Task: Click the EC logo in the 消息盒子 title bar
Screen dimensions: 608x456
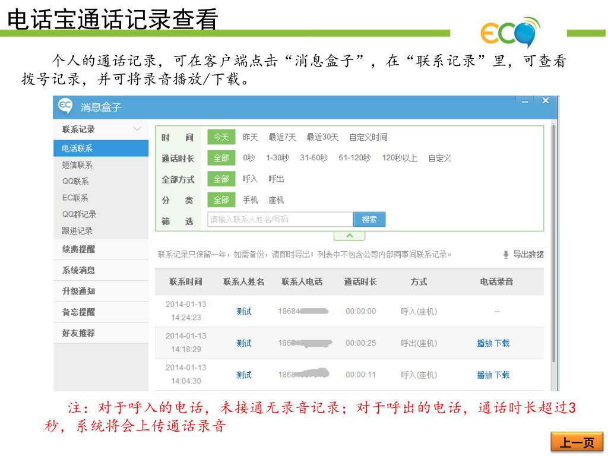Action: pyautogui.click(x=65, y=106)
